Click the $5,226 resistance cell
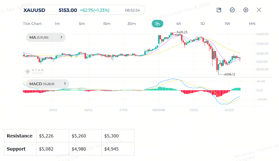The image size is (279, 161). click(x=53, y=136)
